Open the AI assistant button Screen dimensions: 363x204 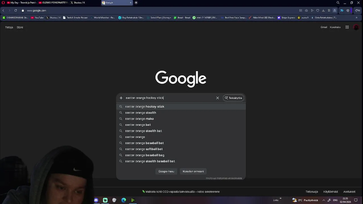(x=357, y=10)
